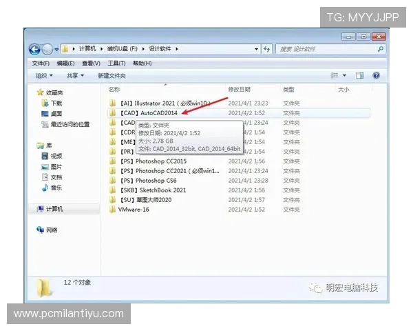Click the 新建文件夹 button
The width and height of the screenshot is (413, 331).
coord(112,75)
